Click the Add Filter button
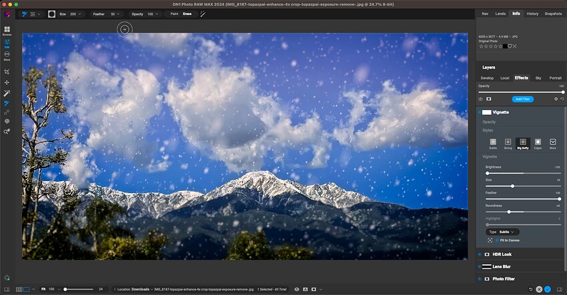This screenshot has width=567, height=295. tap(522, 99)
